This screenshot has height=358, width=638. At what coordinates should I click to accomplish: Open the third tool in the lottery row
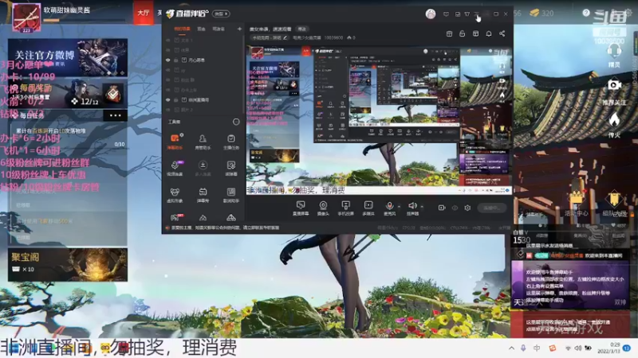(231, 168)
